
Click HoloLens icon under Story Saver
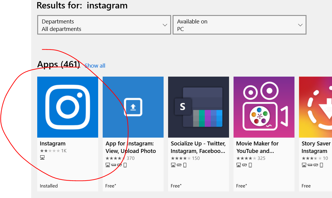[x=316, y=165]
